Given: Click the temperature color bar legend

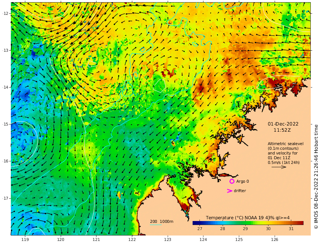Looking at the screenshot, I should tap(248, 223).
